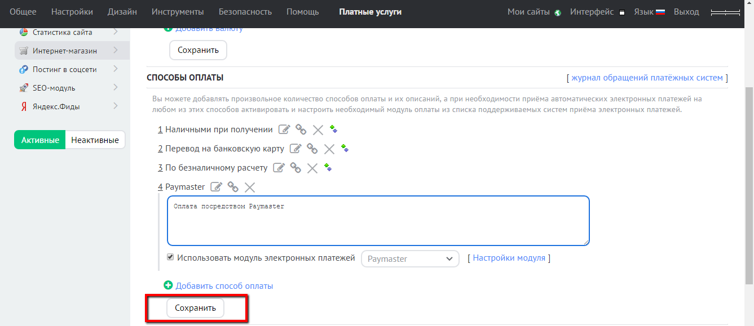754x326 pixels.
Task: Open the Paymaster payment module dropdown
Action: pyautogui.click(x=410, y=258)
